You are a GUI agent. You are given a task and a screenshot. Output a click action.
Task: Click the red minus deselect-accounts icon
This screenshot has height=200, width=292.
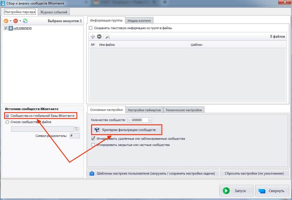point(16,21)
